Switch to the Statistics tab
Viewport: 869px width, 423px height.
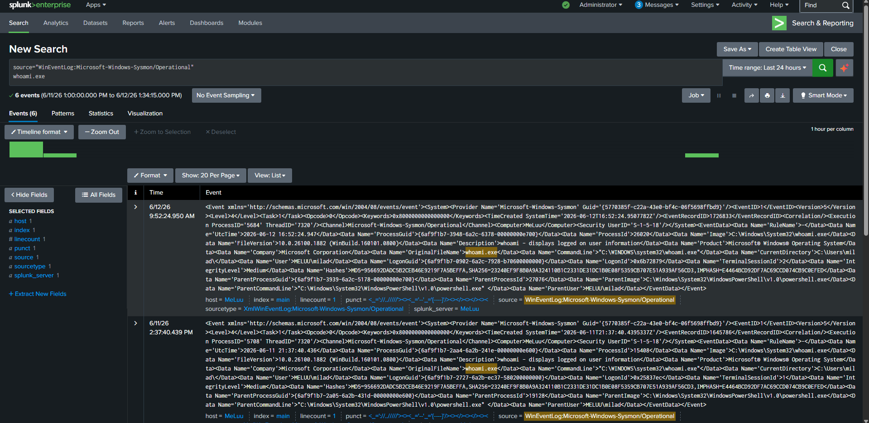click(x=101, y=114)
